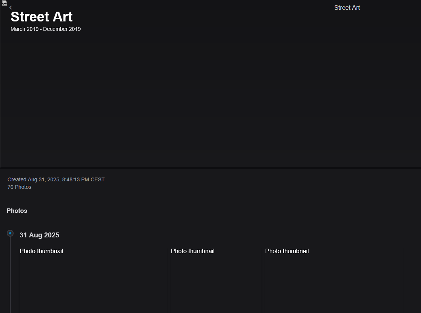Viewport: 421px width, 313px height.
Task: Select the blue timeline marker dot
Action: pos(10,233)
